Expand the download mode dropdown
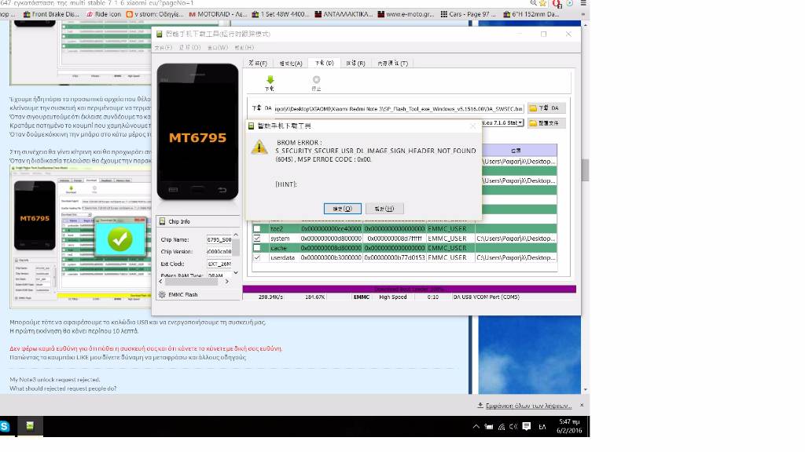This screenshot has width=805, height=452. 520,123
